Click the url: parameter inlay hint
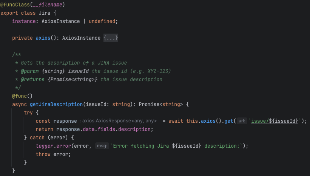 [242, 121]
